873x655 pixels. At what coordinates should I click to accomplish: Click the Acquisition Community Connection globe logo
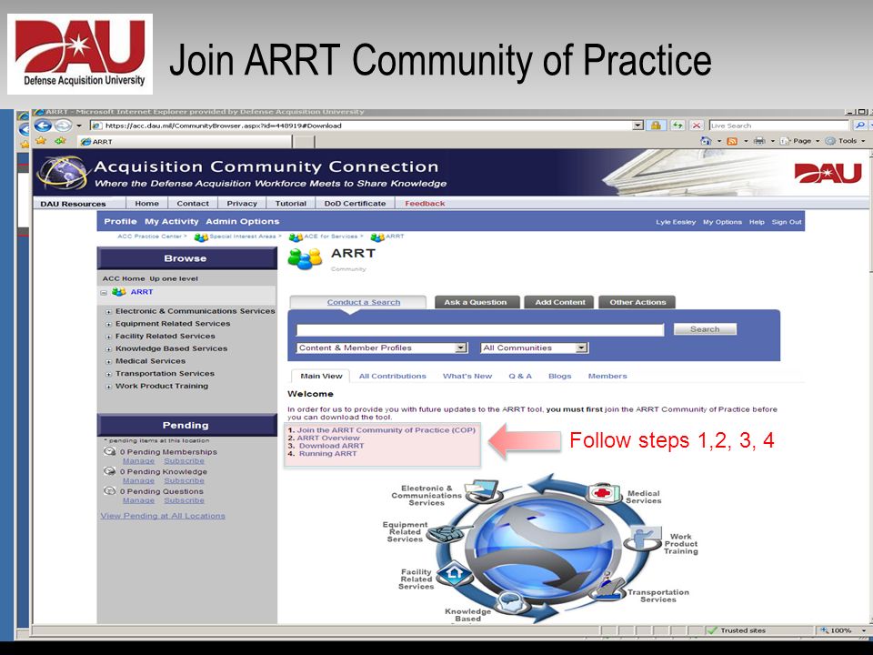[x=63, y=173]
